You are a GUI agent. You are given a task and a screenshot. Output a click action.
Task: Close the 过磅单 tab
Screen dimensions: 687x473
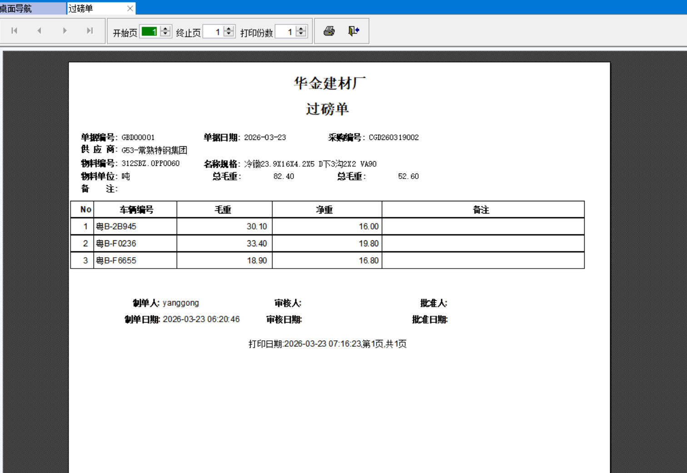pyautogui.click(x=130, y=8)
